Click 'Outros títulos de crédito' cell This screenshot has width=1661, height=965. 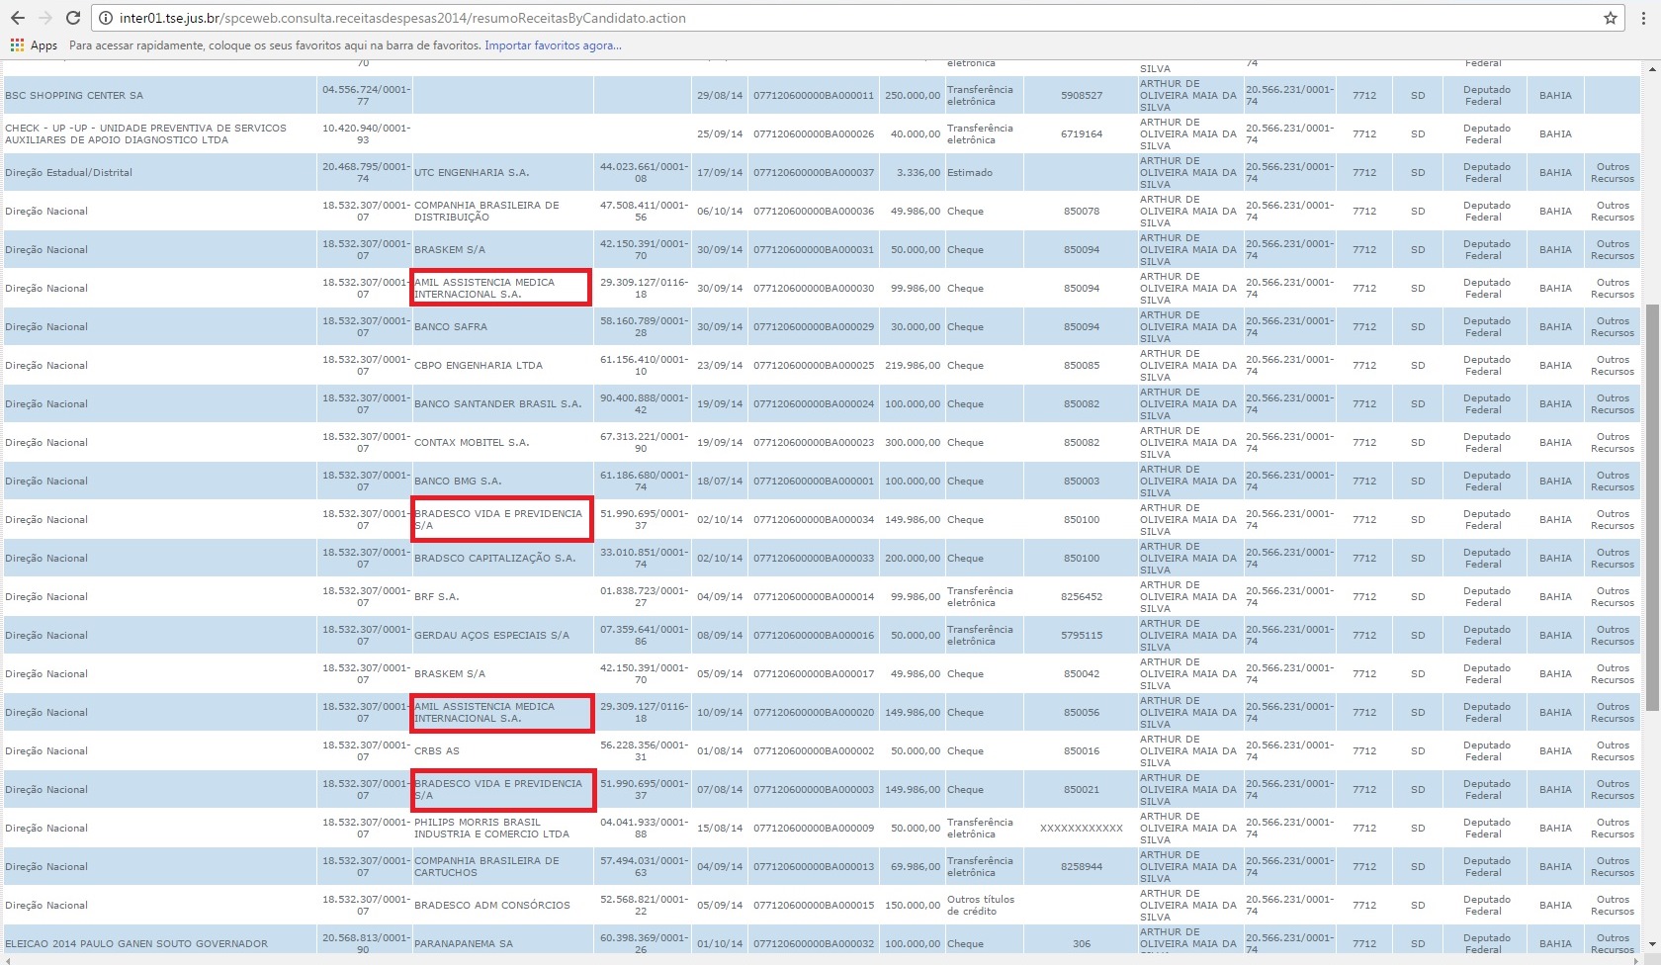click(984, 906)
